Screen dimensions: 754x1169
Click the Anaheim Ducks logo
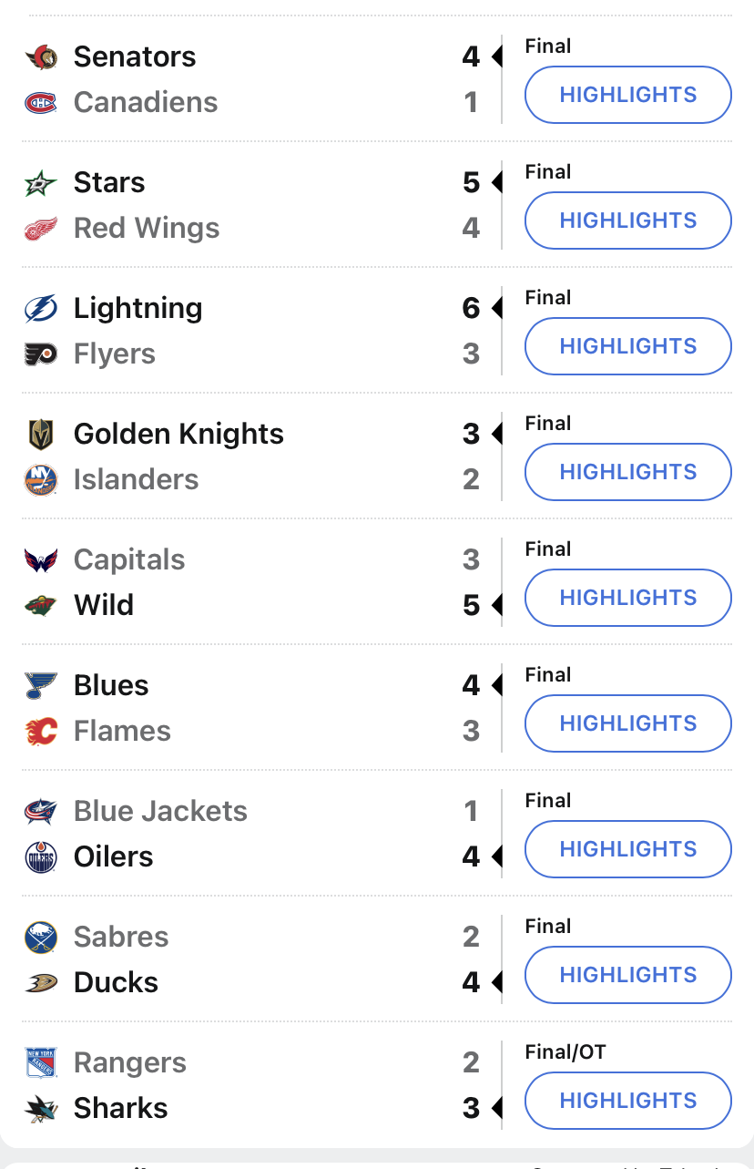pos(41,983)
